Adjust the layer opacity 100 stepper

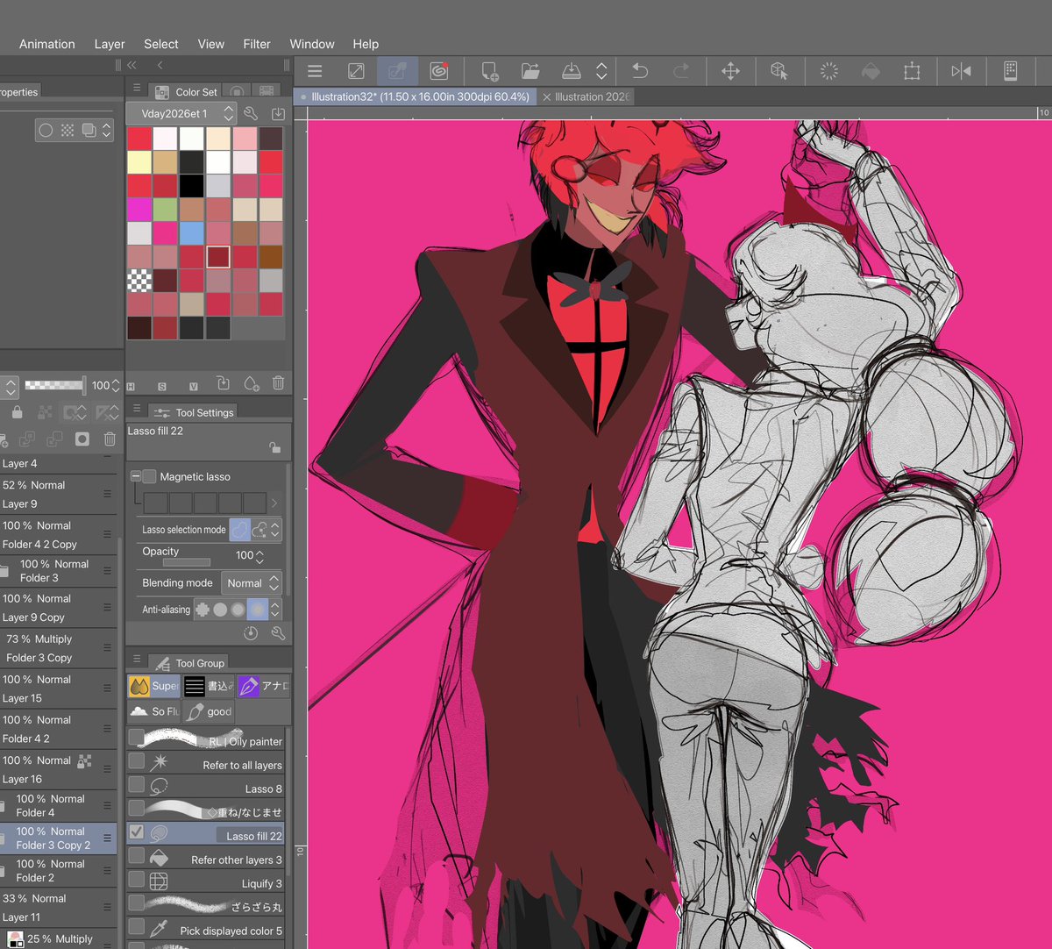(x=116, y=385)
